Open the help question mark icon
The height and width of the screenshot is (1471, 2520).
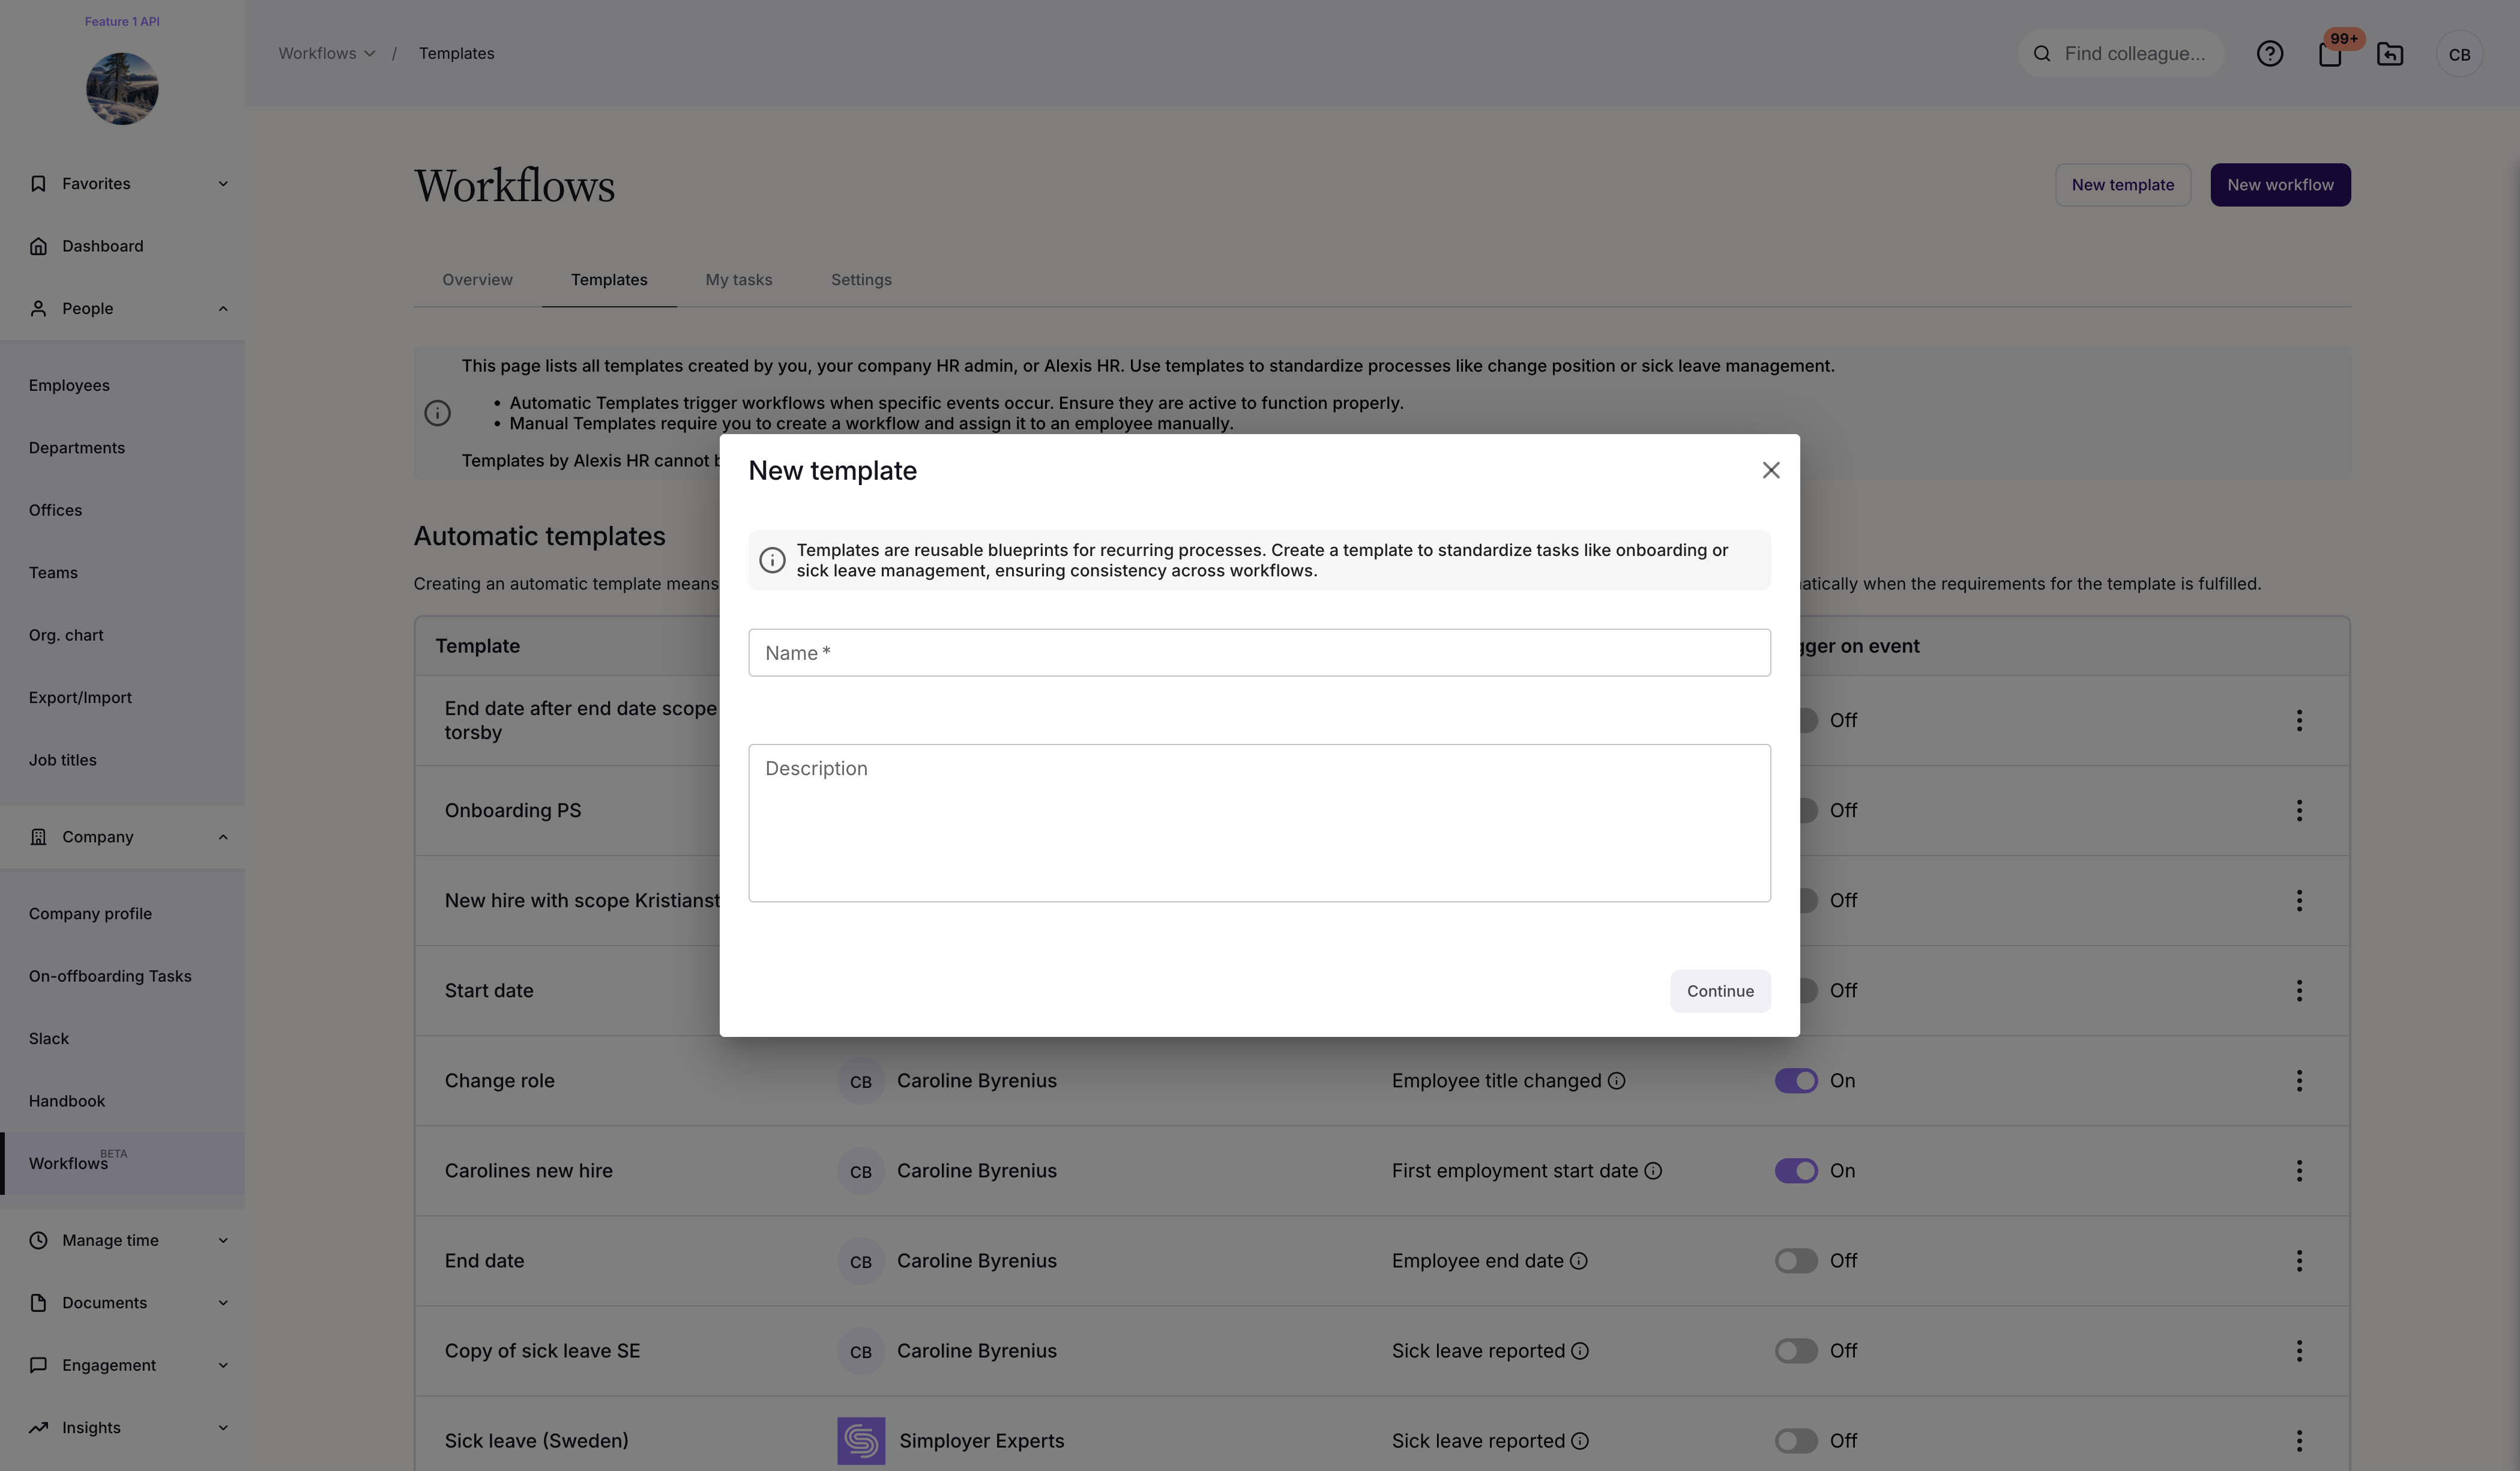[2269, 54]
